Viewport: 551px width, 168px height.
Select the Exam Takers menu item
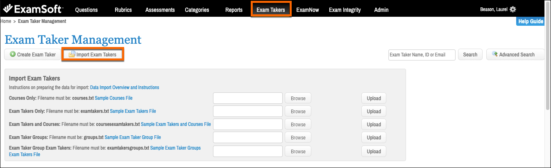pos(271,10)
